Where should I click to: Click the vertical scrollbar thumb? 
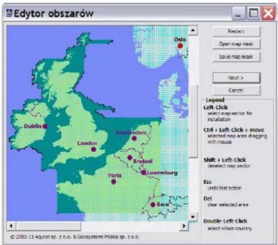click(193, 122)
